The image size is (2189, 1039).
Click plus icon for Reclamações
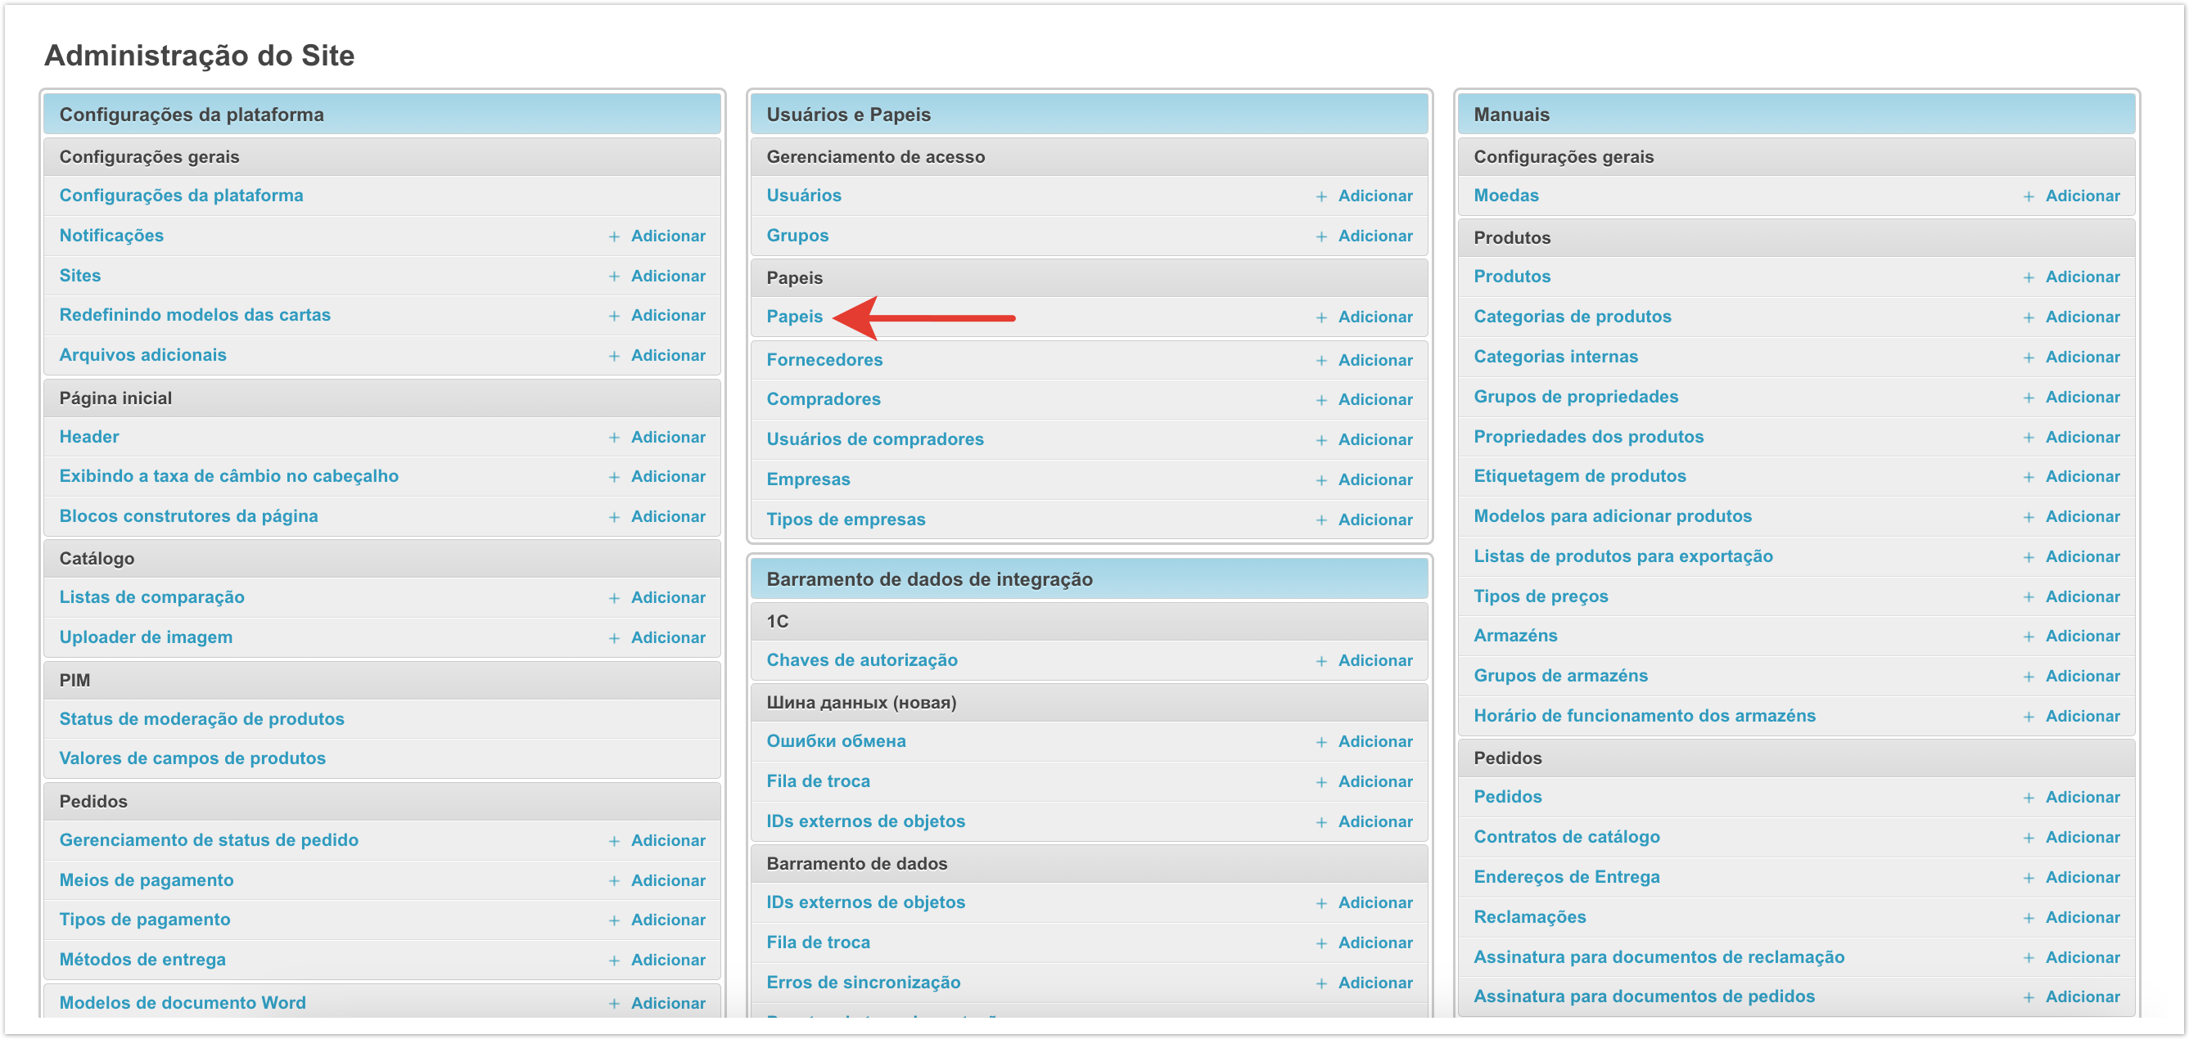[2028, 918]
